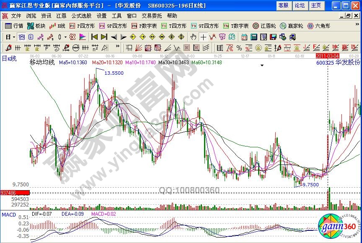Step forward one bar with right arrow
362x243 pixels.
[124, 37]
